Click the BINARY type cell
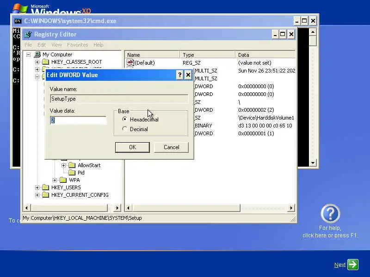The image size is (370, 277). 203,126
